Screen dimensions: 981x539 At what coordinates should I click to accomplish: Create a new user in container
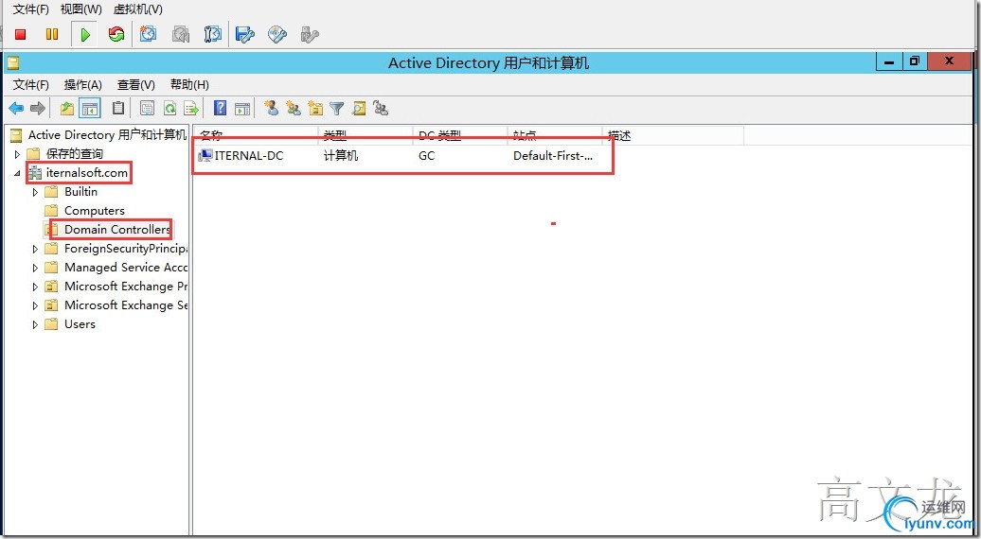[x=272, y=108]
